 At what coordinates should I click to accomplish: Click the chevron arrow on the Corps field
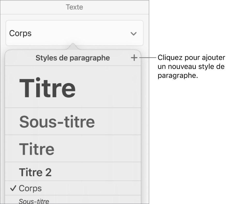tap(133, 34)
